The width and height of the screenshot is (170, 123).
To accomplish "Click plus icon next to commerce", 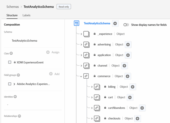I will 128,76.
